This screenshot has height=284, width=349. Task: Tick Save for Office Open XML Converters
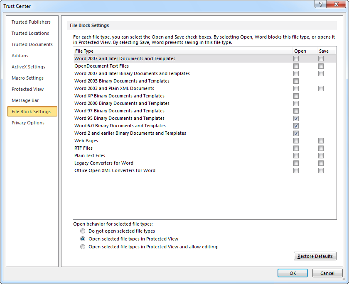click(321, 170)
